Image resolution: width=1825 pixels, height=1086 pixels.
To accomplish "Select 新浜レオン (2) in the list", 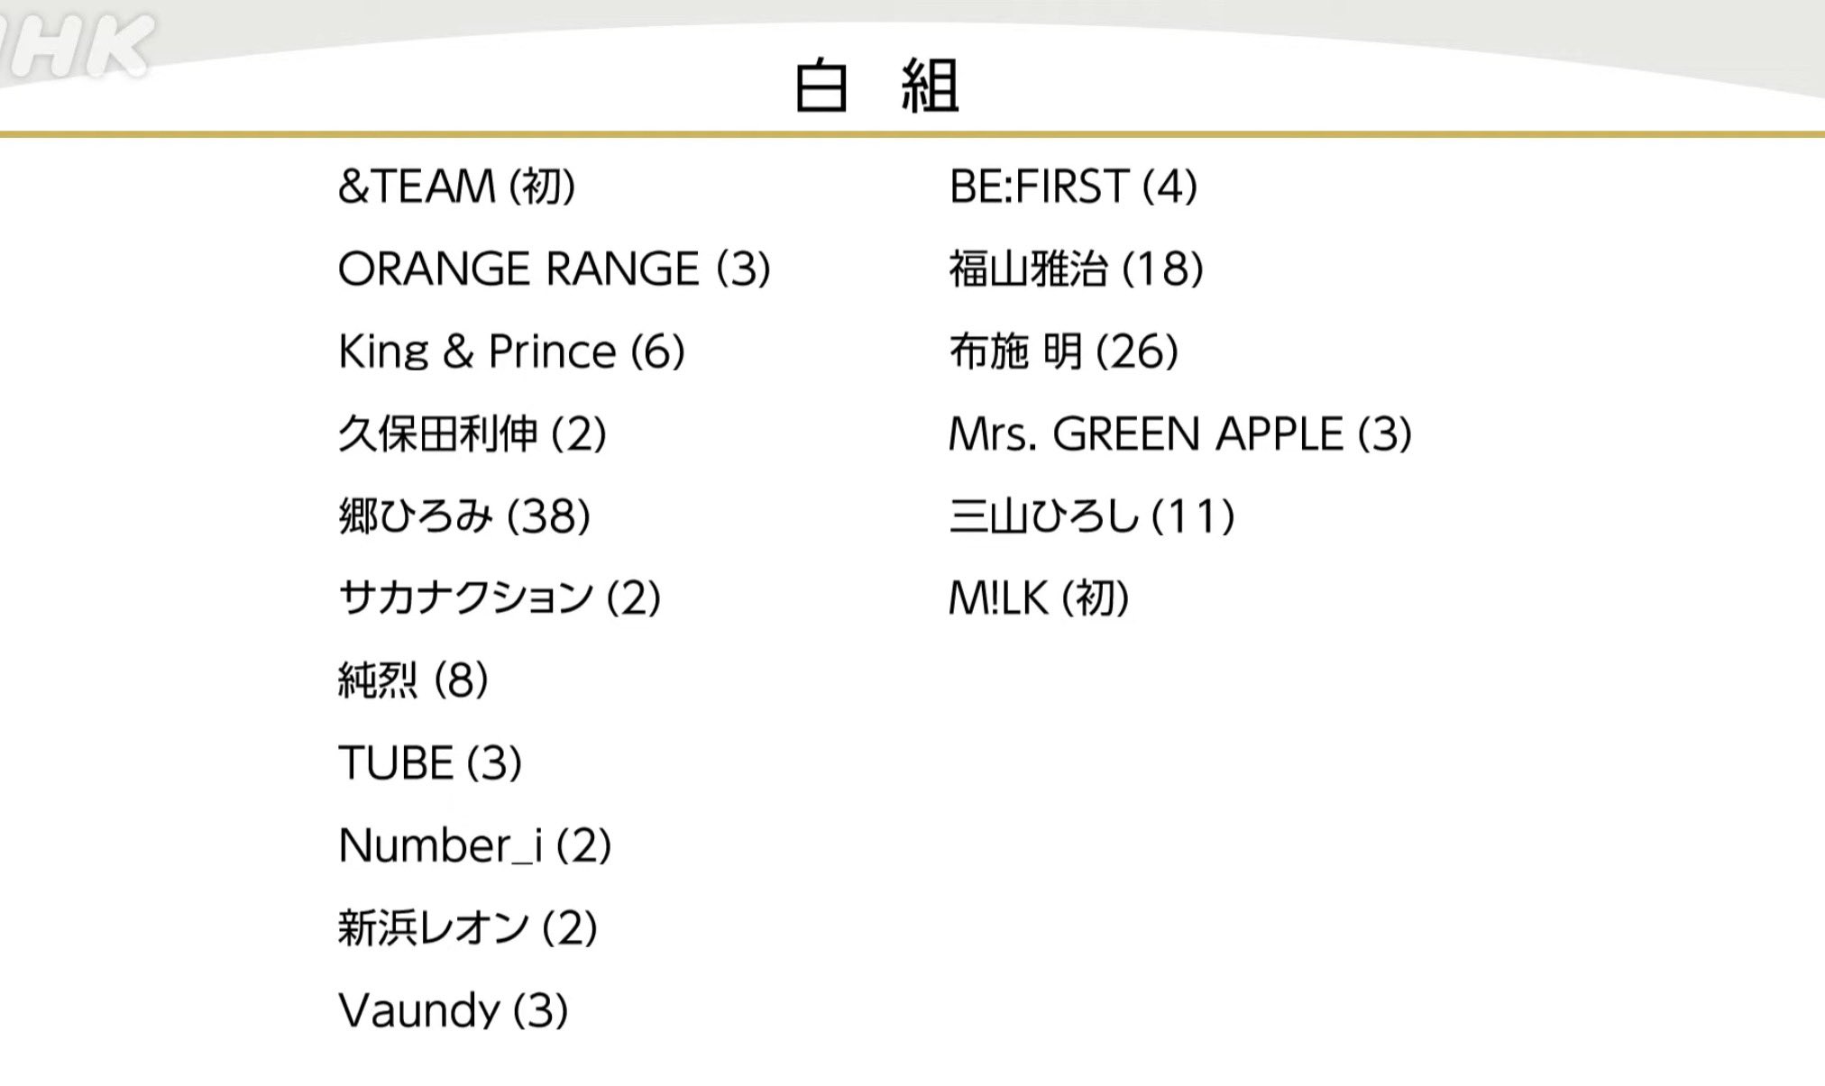I will click(467, 928).
